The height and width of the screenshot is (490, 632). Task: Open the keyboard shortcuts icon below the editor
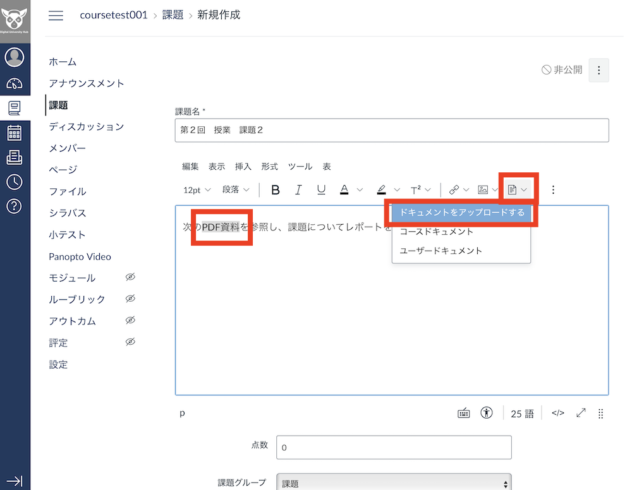(x=463, y=413)
